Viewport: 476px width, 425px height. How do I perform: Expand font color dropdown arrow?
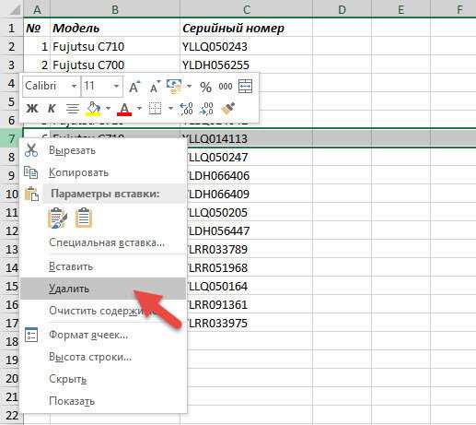[x=139, y=108]
